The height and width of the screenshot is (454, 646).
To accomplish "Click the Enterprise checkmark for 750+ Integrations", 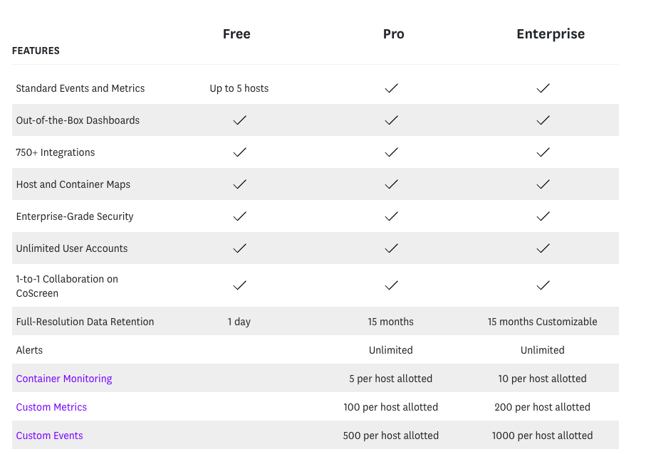I will click(x=543, y=152).
